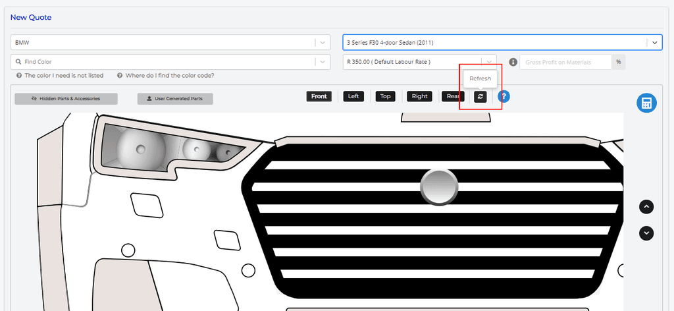Expand the Find Color dropdown arrow

(323, 62)
